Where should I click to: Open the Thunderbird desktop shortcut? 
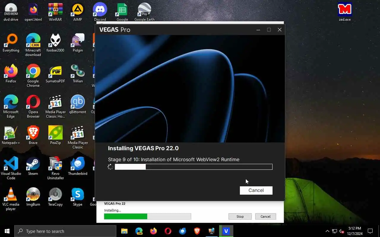coord(78,166)
